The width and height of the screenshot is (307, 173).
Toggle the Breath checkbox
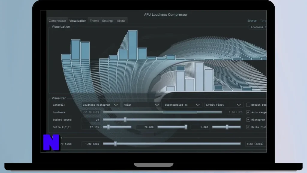click(x=248, y=105)
